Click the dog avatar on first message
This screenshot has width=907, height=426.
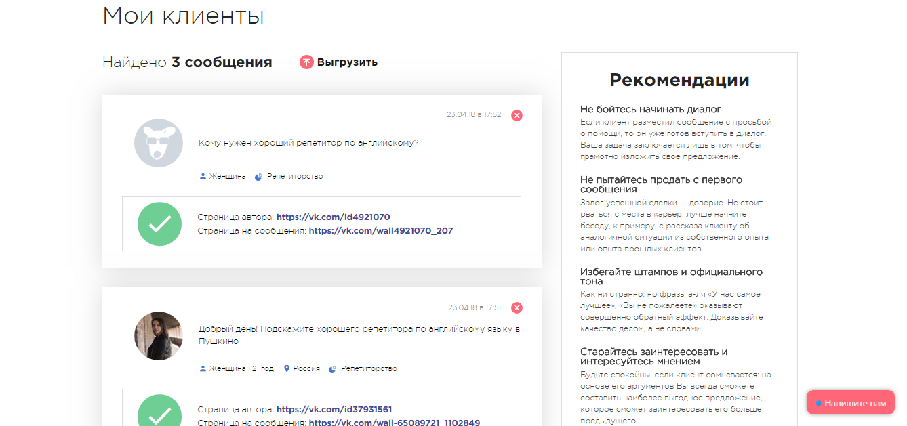(x=158, y=143)
